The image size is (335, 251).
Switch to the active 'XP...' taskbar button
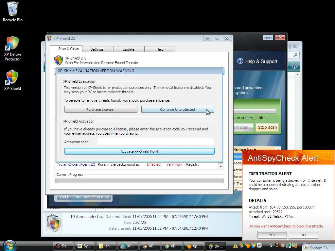click(215, 246)
